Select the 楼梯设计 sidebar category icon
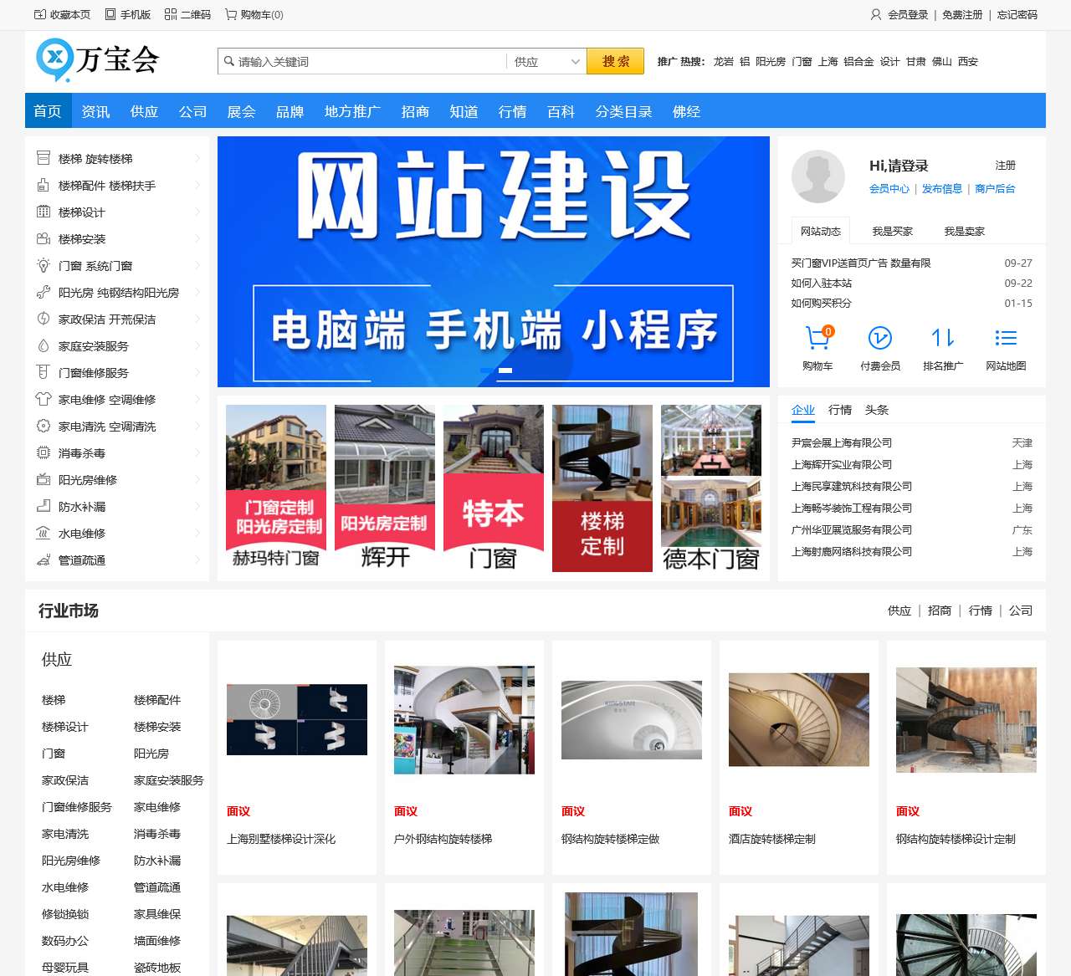 (44, 212)
